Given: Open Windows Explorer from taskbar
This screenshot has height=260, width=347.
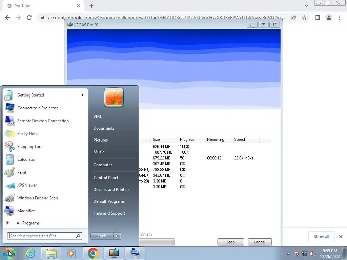Looking at the screenshot, I should 51,253.
